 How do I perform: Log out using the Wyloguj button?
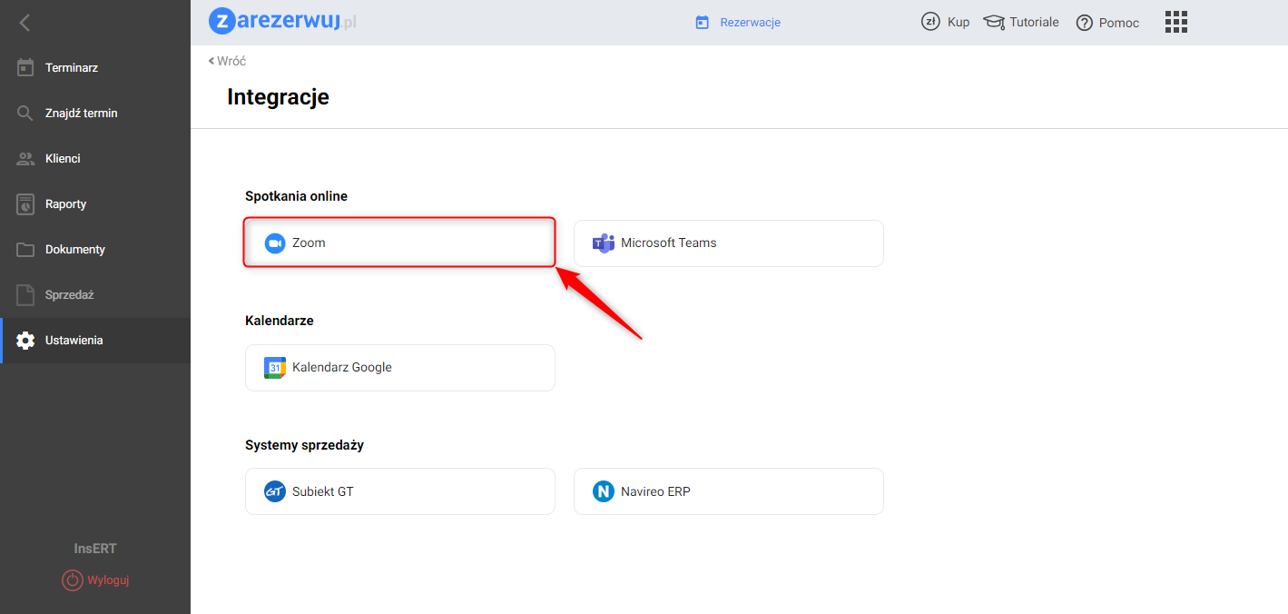pyautogui.click(x=96, y=579)
